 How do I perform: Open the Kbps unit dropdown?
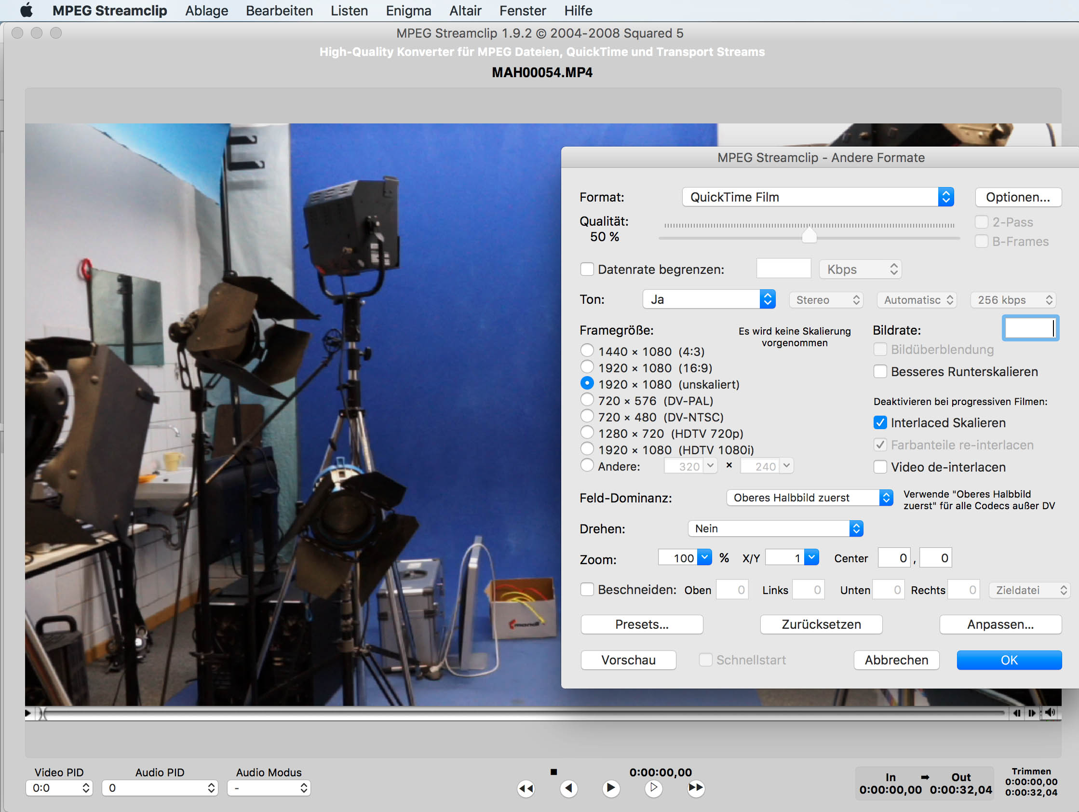click(x=860, y=269)
